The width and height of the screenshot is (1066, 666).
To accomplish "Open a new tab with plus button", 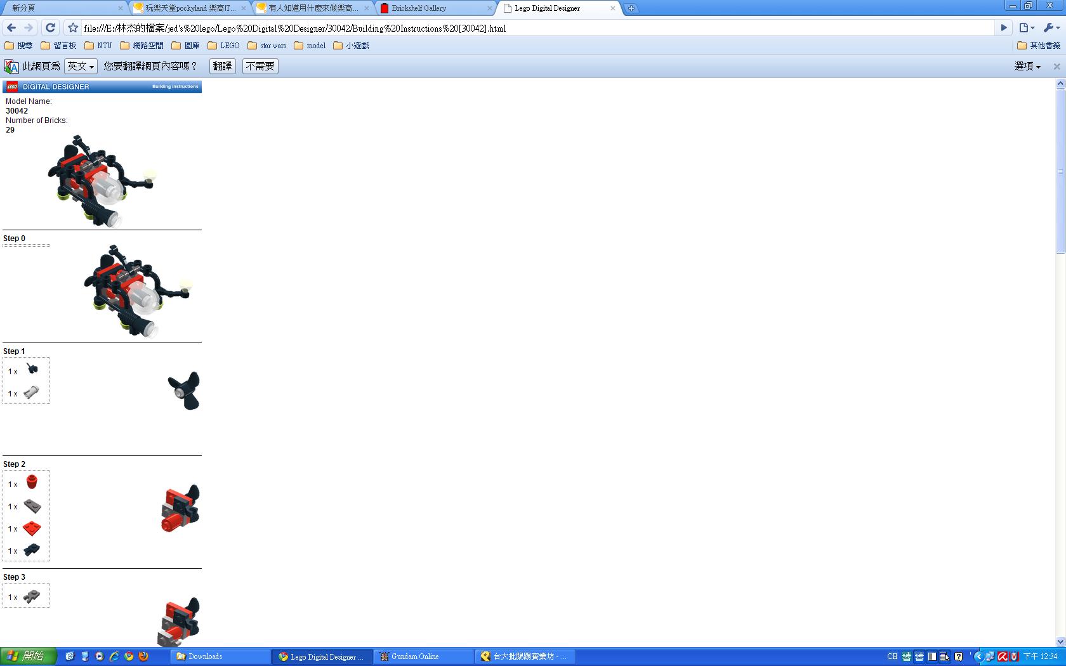I will tap(631, 8).
